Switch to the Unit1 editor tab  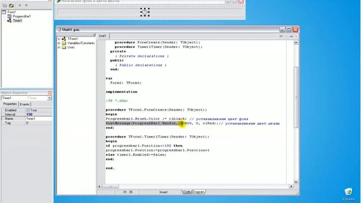(x=103, y=36)
